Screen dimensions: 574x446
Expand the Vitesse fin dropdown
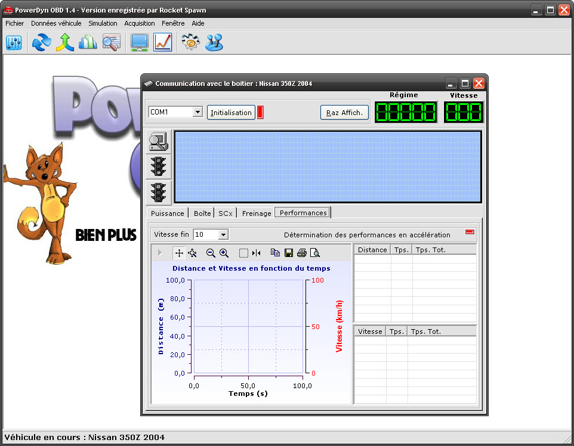(x=223, y=235)
